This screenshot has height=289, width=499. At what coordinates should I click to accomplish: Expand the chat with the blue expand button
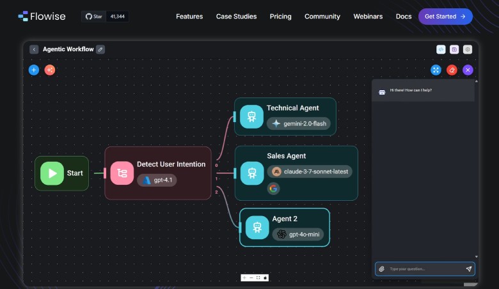coord(436,70)
